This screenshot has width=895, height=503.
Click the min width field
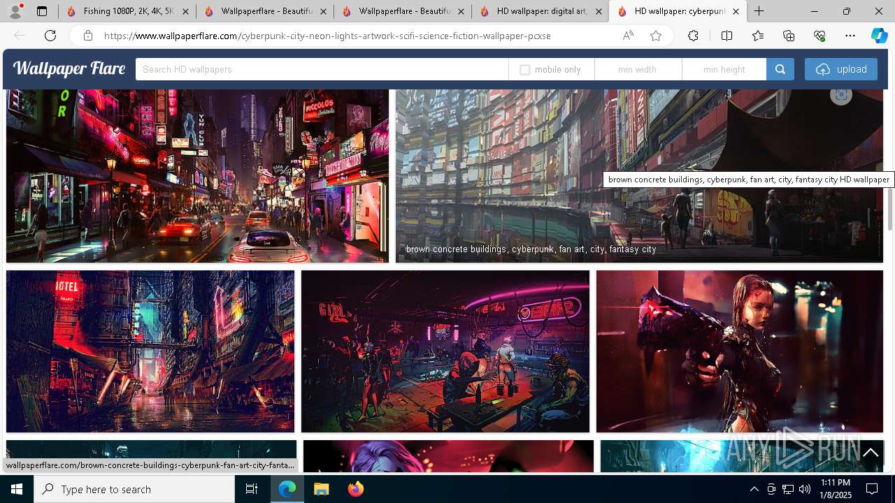[x=638, y=69]
